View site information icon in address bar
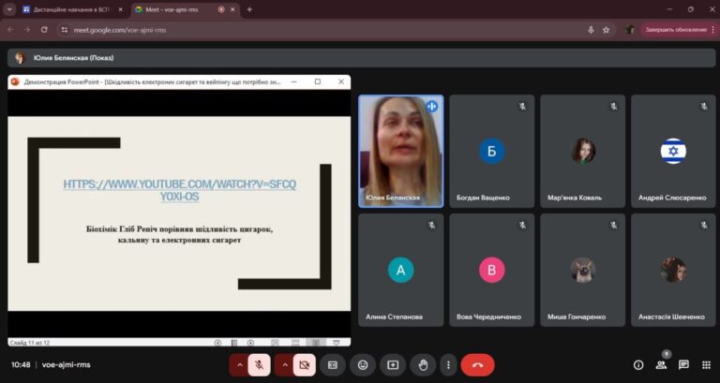 tap(65, 30)
